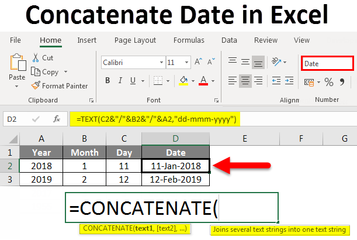Click the Orientation text angle icon
Screen dimensions: 357x240
276,61
